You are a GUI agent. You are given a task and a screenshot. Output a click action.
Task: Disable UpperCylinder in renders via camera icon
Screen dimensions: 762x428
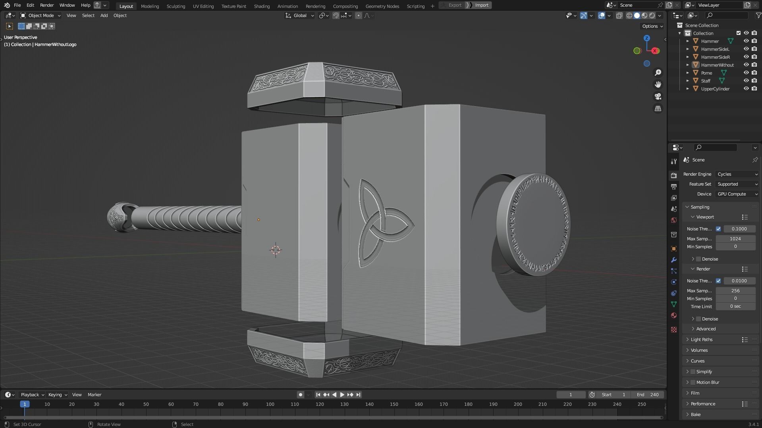click(754, 88)
